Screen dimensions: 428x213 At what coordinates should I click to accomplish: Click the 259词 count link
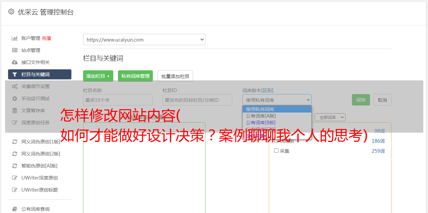coord(378,151)
